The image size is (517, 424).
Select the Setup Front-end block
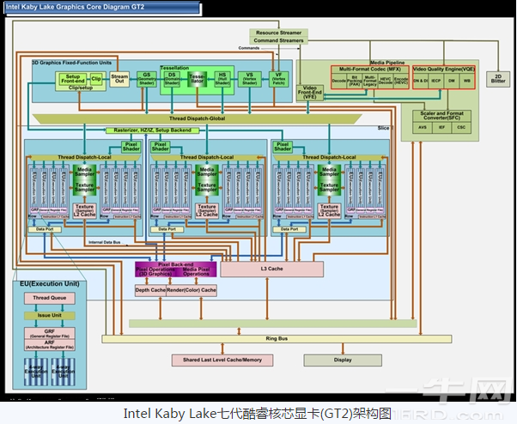point(73,79)
